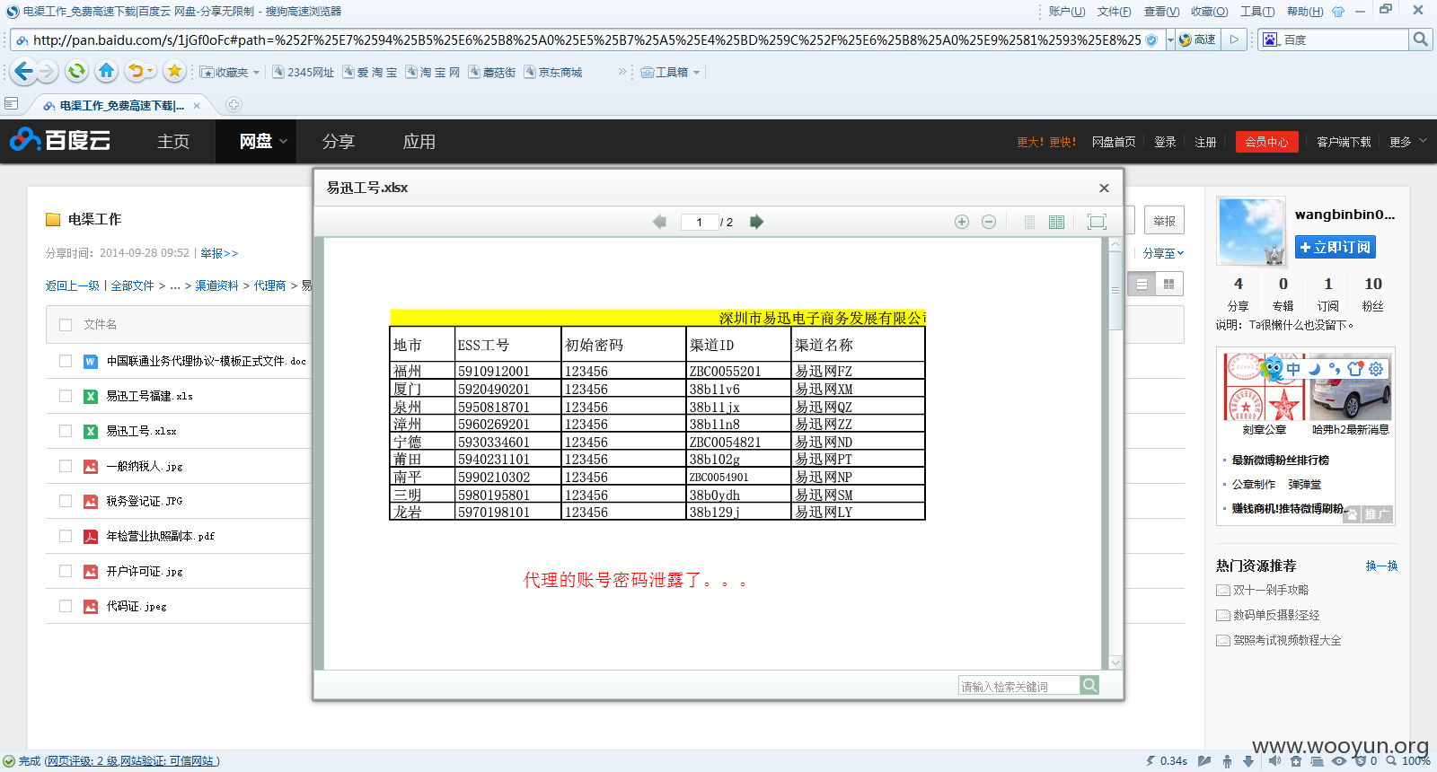
Task: Zoom out on the document preview
Action: [x=989, y=222]
